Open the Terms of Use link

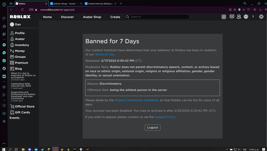[104, 54]
